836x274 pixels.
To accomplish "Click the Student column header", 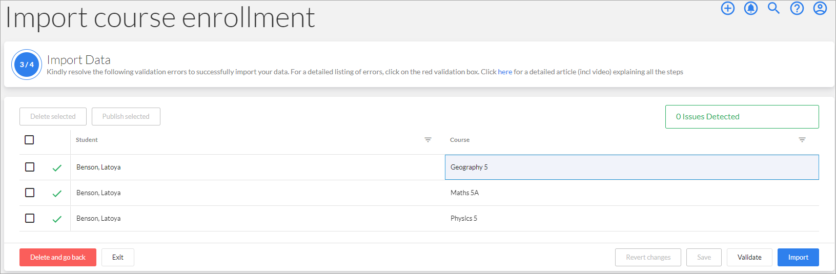I will (x=87, y=140).
